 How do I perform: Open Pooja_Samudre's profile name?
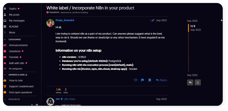coord(65,20)
